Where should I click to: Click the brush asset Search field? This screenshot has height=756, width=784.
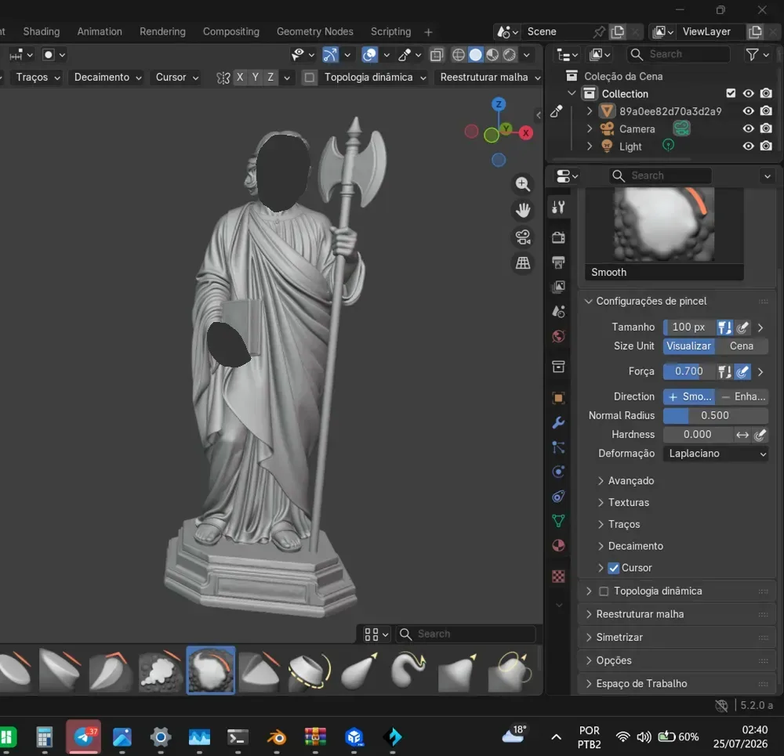(x=466, y=634)
